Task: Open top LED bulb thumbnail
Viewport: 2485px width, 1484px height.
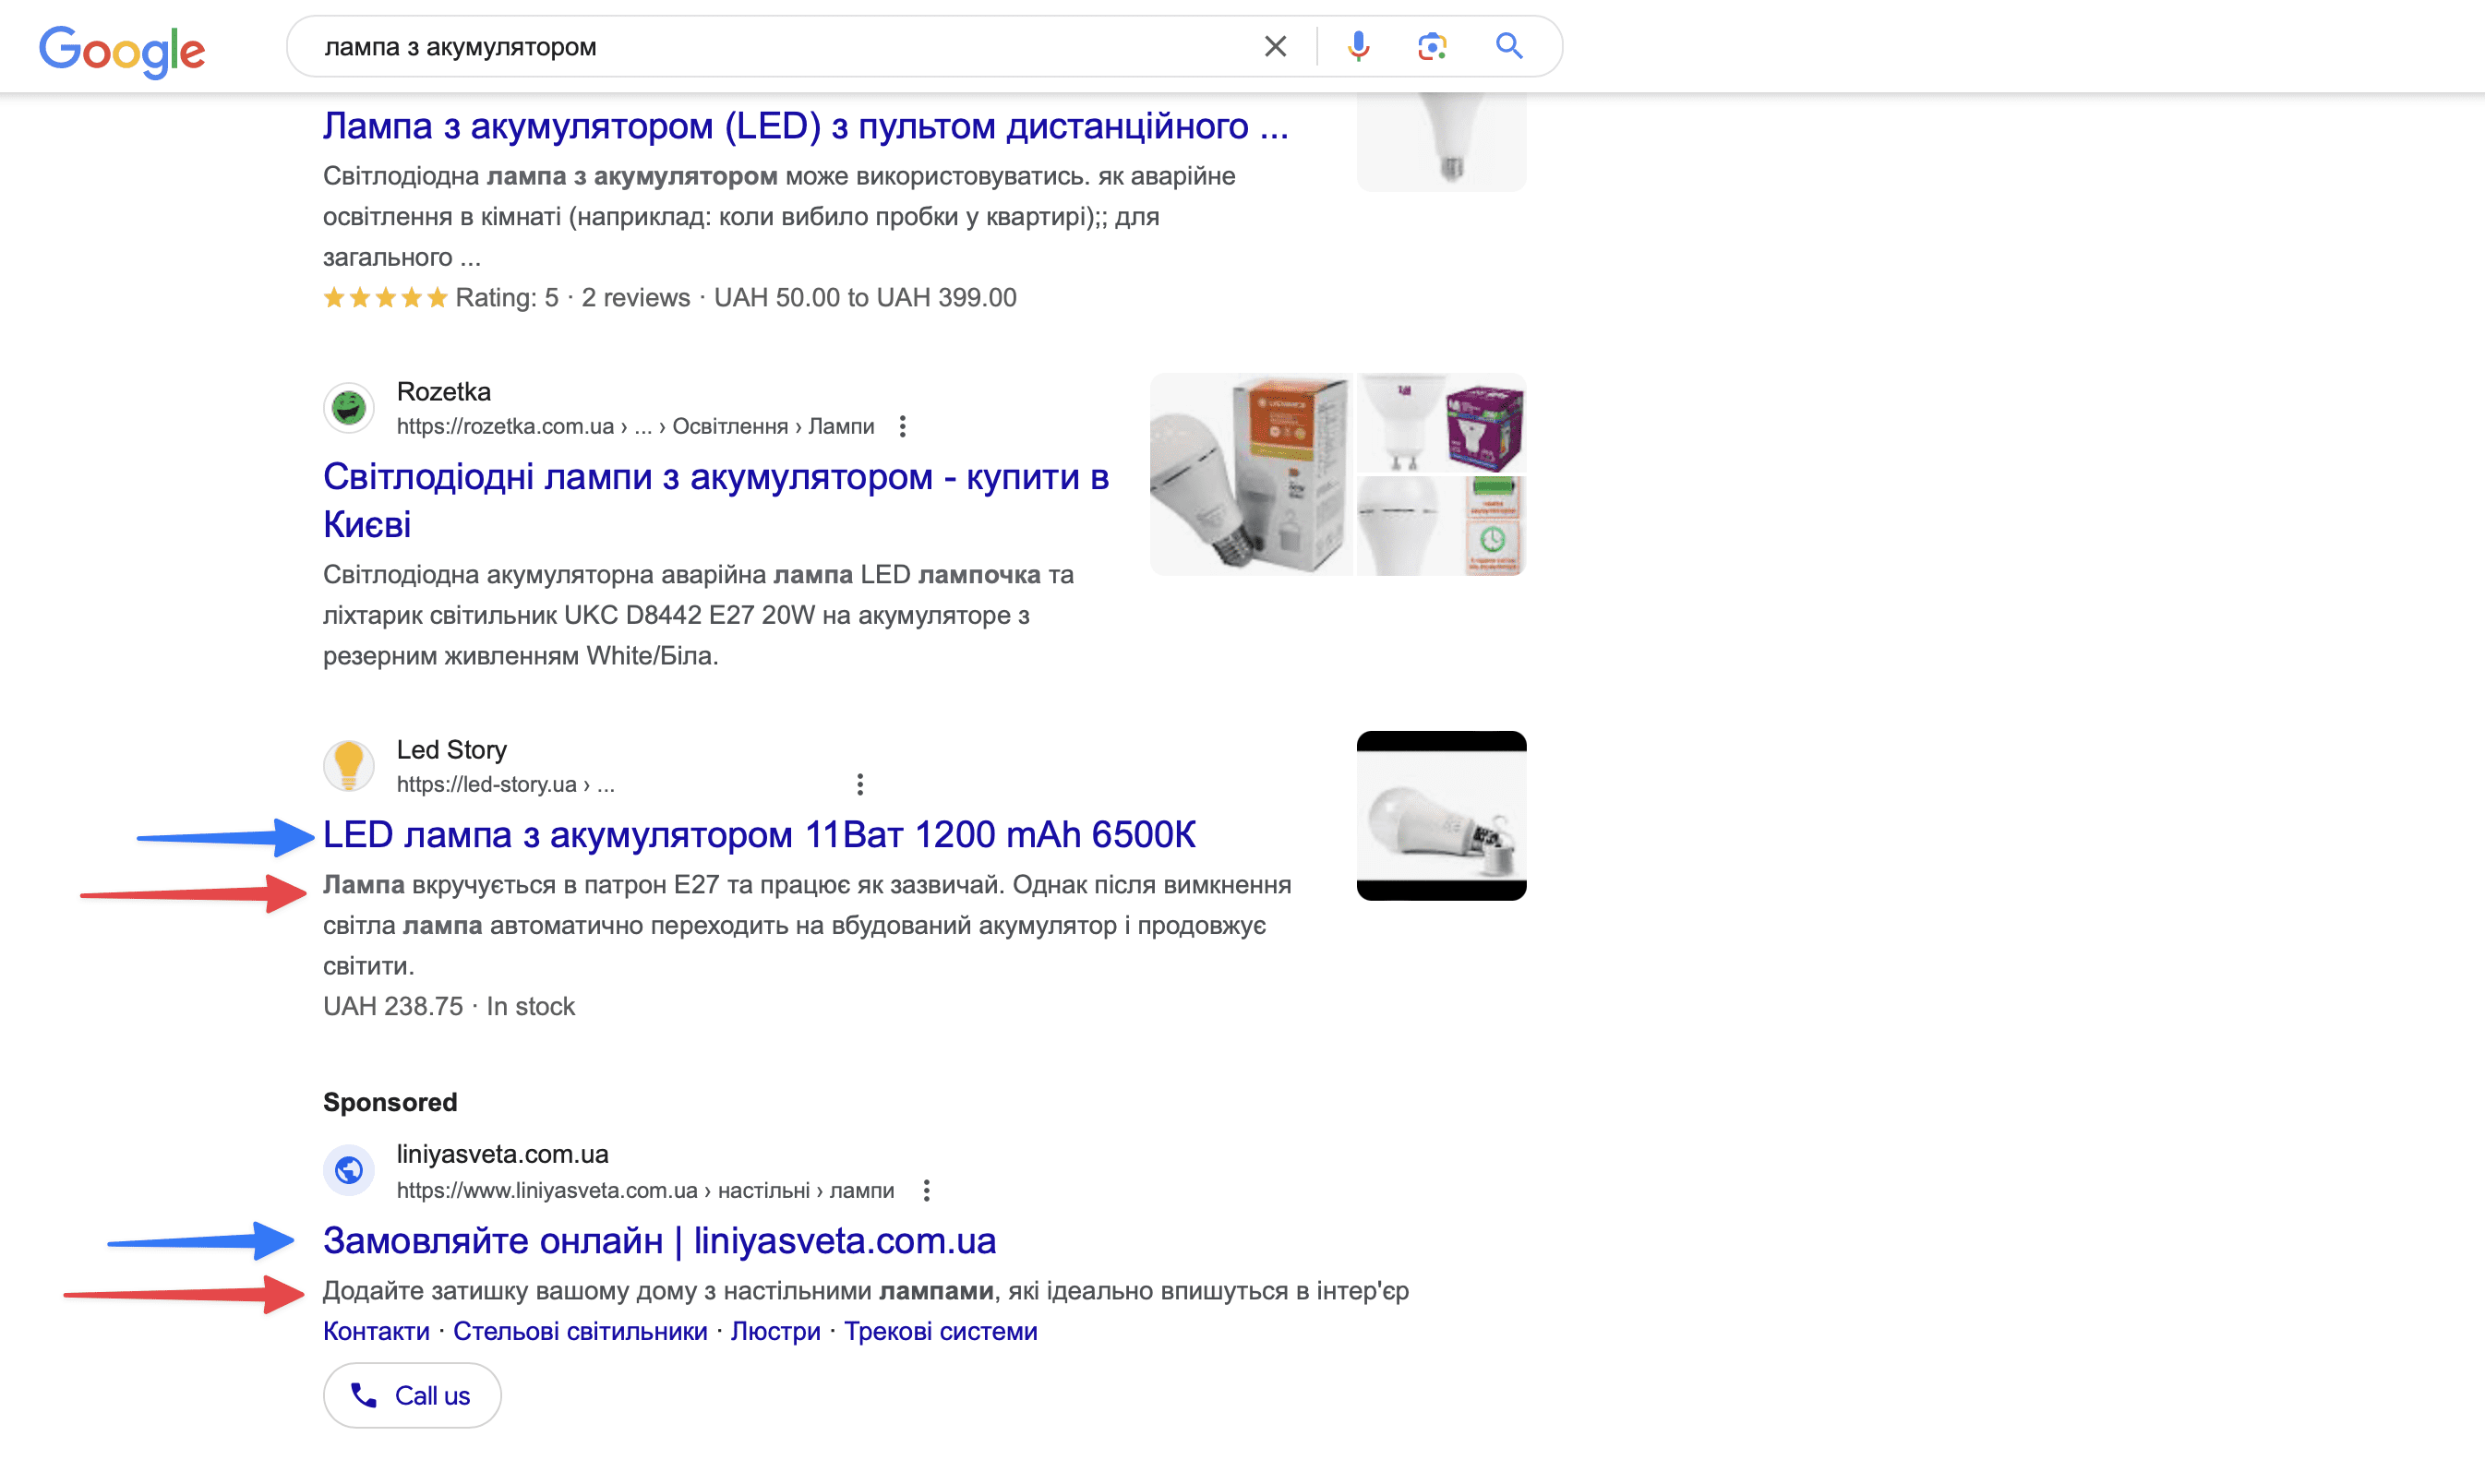Action: pyautogui.click(x=1441, y=142)
